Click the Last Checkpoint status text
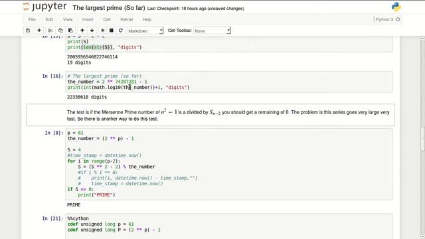The width and height of the screenshot is (425, 239). click(x=196, y=9)
